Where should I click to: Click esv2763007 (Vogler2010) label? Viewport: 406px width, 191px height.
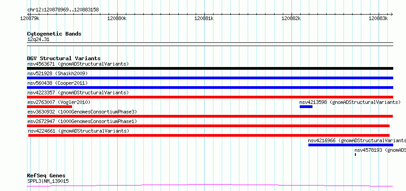pyautogui.click(x=59, y=102)
